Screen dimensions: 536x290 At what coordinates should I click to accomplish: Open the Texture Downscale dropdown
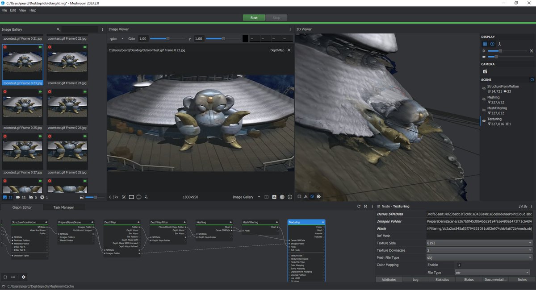479,250
